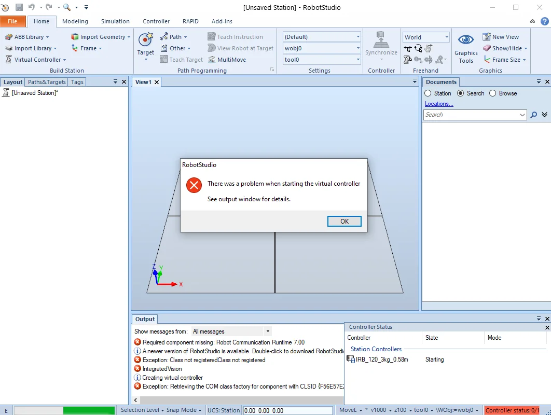The height and width of the screenshot is (415, 551).
Task: Switch to the Controller ribbon tab
Action: tap(156, 21)
